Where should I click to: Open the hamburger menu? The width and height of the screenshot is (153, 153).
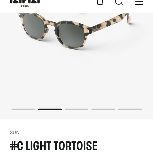coord(139,3)
